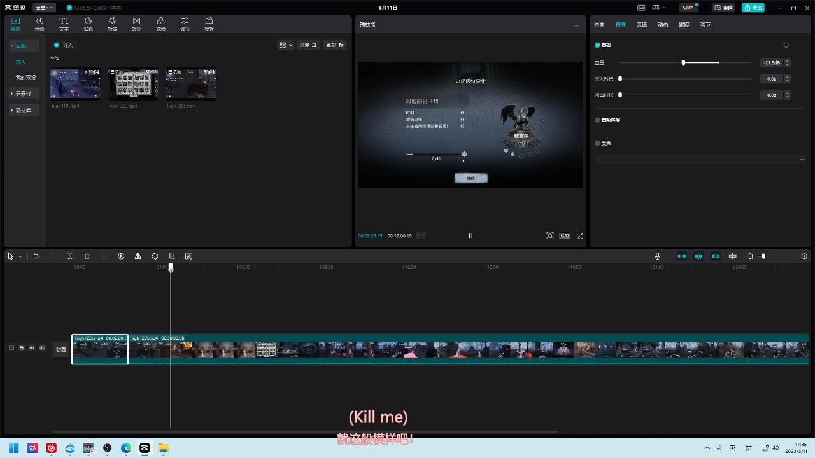The image size is (815, 458).
Task: Enter fullscreen preview mode
Action: pos(580,236)
